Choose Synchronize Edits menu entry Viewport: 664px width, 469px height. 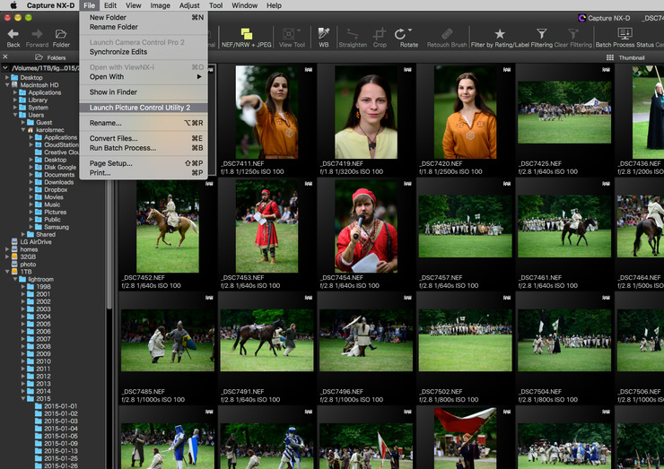point(144,52)
